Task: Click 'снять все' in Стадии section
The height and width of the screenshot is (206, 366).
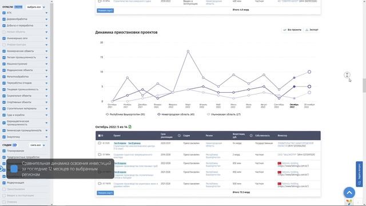Action: 35,145
